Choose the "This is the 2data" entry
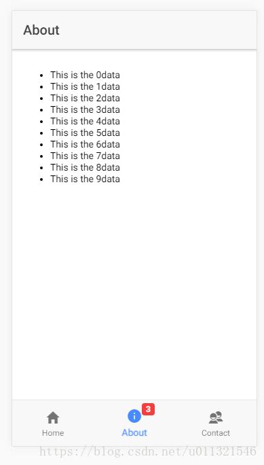264x465 pixels. [x=85, y=98]
